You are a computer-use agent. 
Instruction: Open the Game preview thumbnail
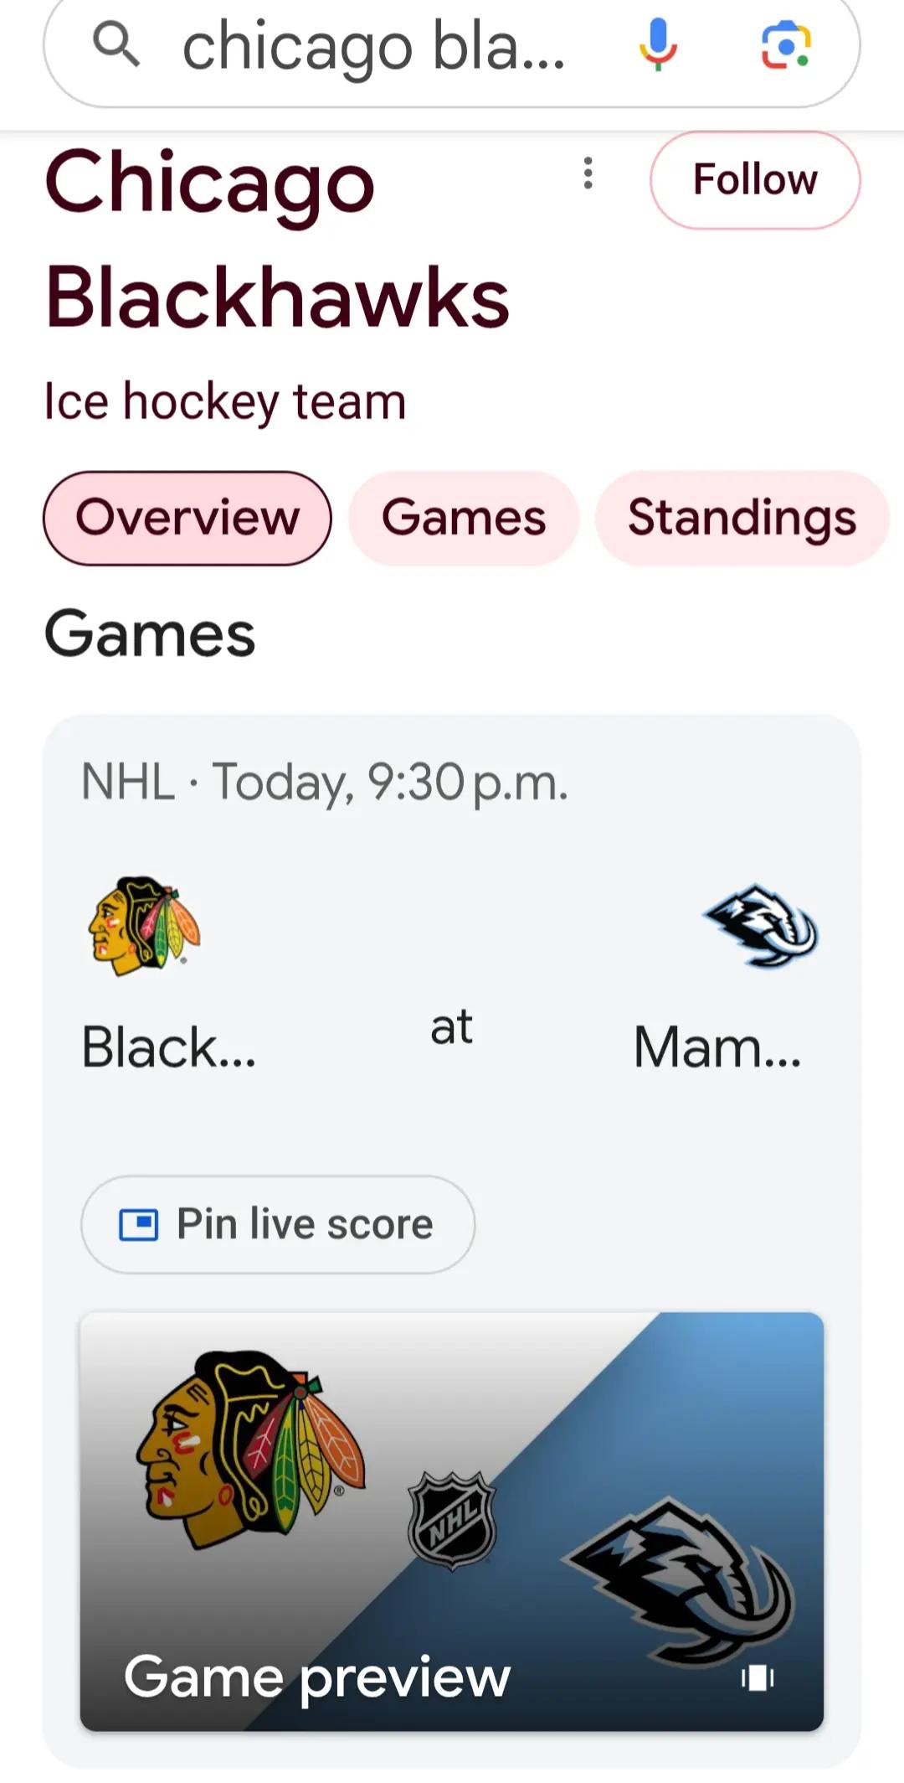452,1522
